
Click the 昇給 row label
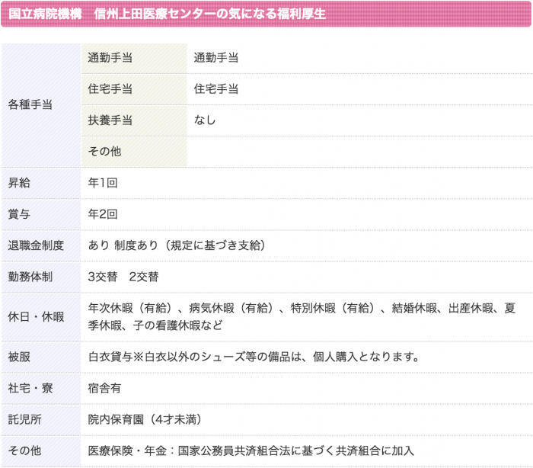point(19,183)
